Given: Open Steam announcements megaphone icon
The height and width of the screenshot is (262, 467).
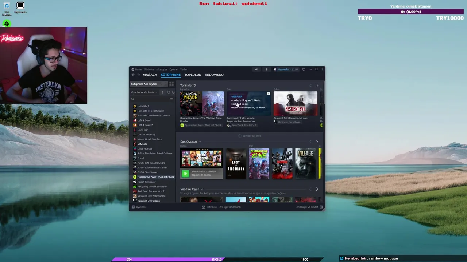Looking at the screenshot, I should click(x=256, y=69).
